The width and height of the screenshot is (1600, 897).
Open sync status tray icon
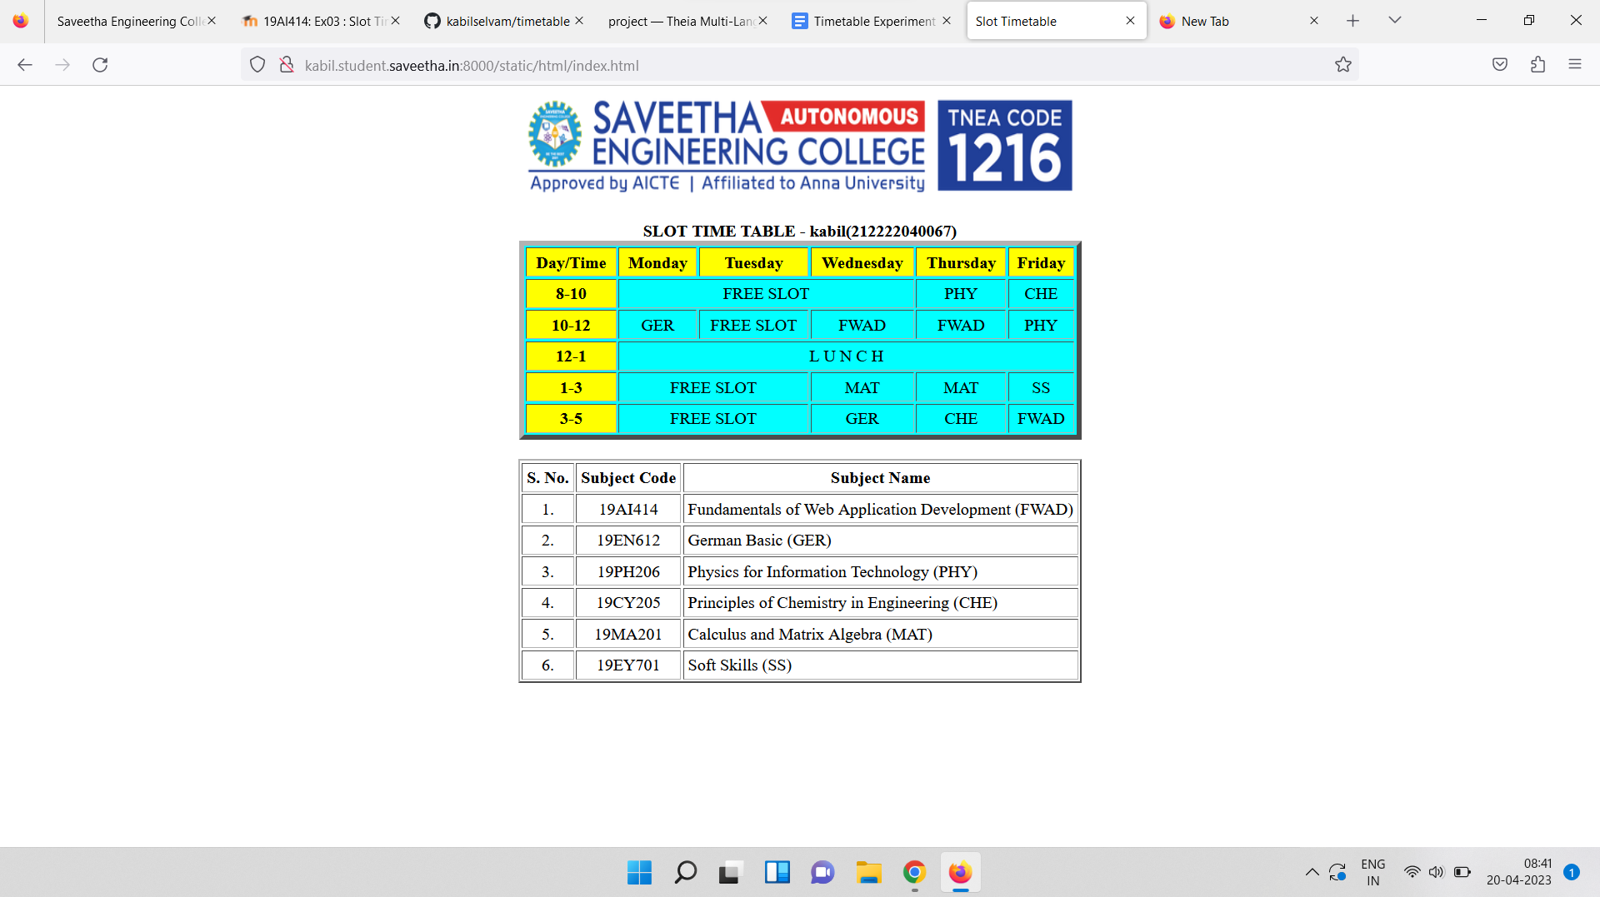click(1337, 872)
